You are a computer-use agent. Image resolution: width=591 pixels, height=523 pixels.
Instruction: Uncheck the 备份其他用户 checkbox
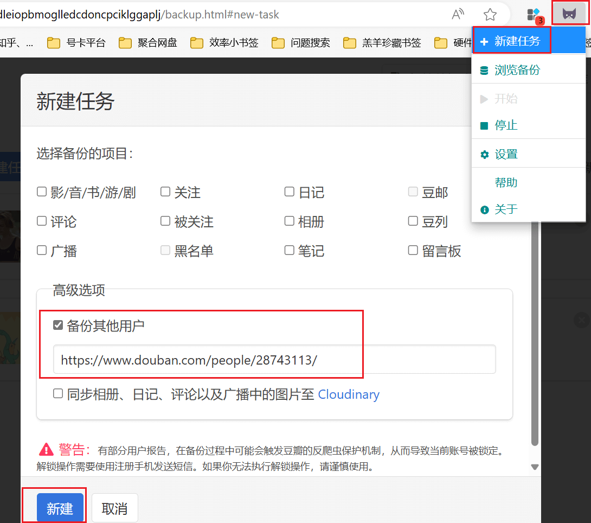click(x=57, y=325)
